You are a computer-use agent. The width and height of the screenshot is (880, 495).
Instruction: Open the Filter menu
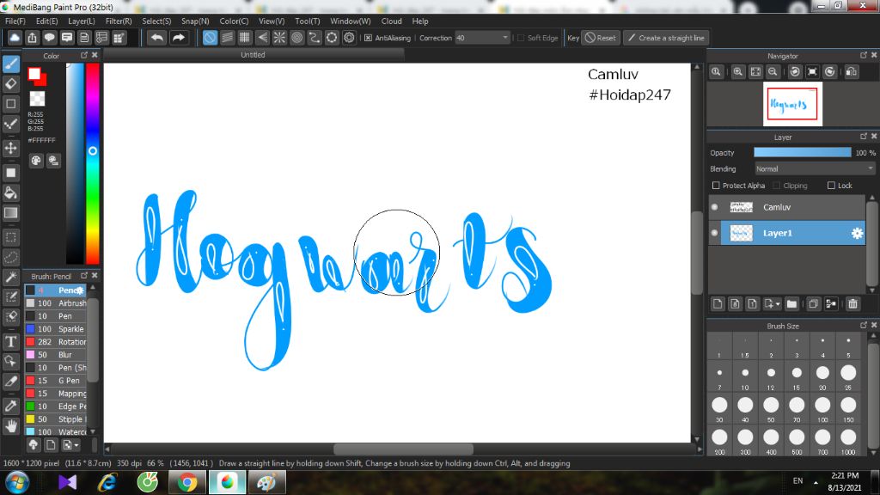point(119,21)
